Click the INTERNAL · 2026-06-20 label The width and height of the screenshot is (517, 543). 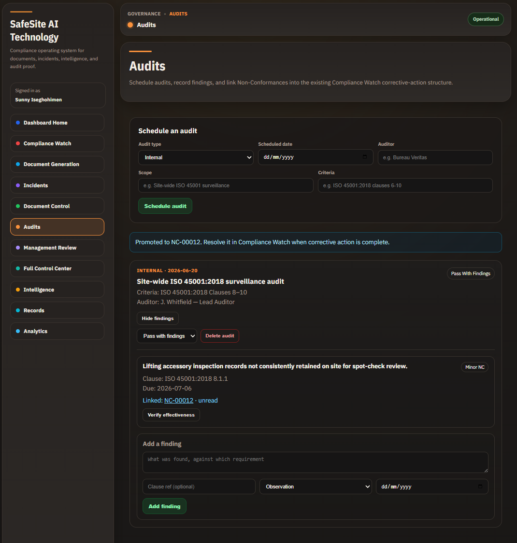pos(167,270)
